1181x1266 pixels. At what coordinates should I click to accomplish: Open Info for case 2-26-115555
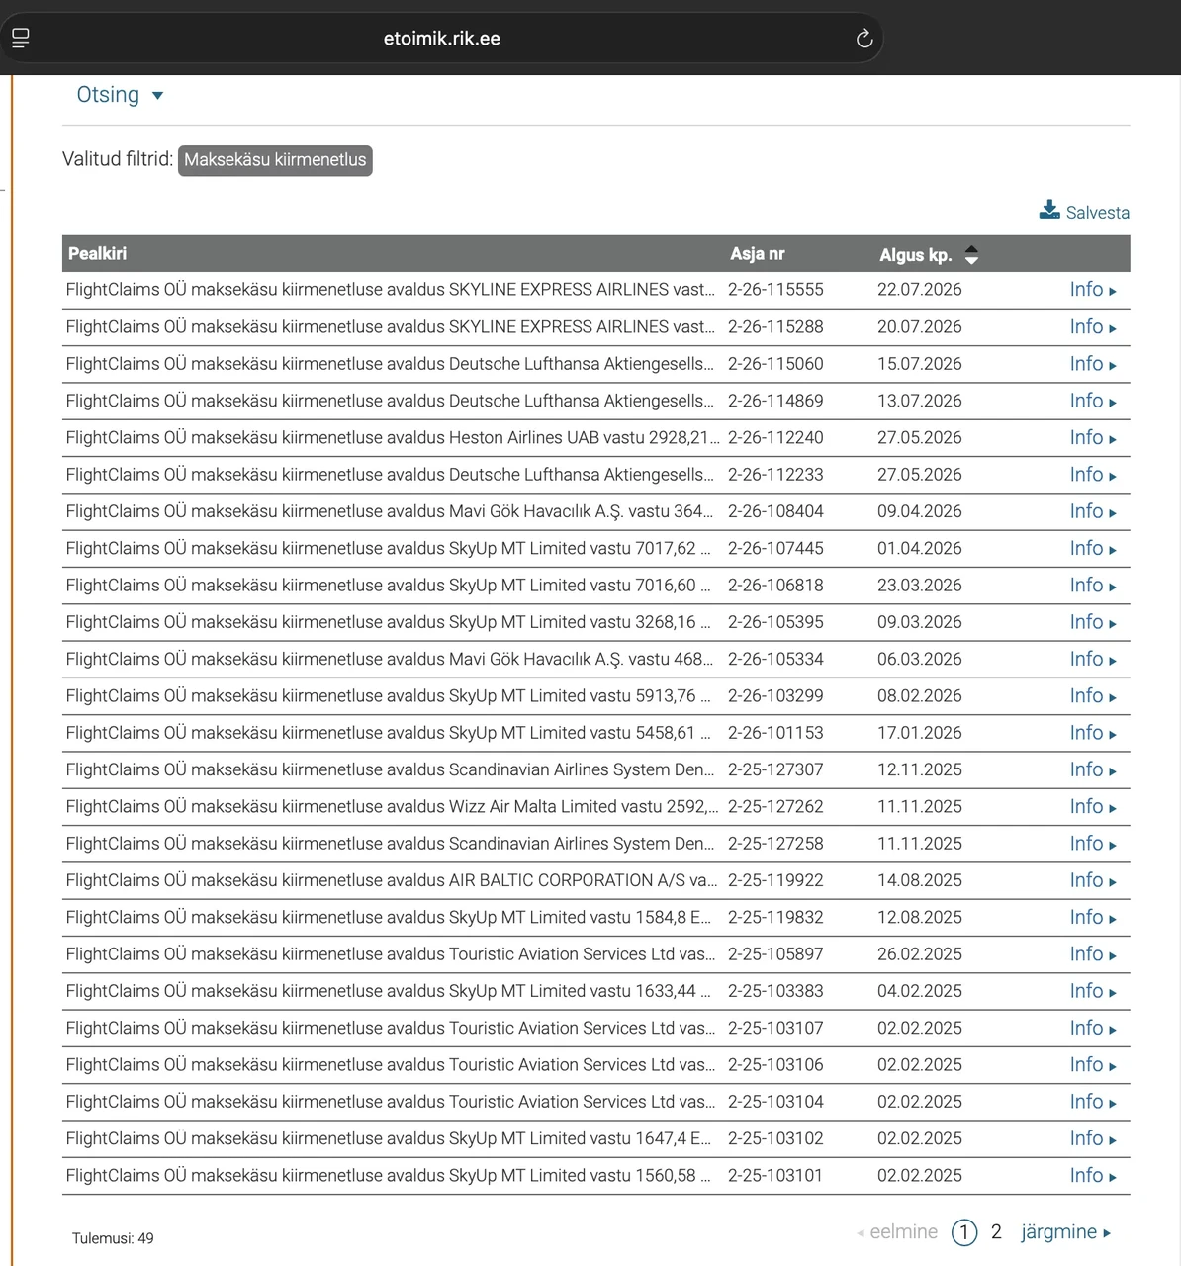point(1092,290)
